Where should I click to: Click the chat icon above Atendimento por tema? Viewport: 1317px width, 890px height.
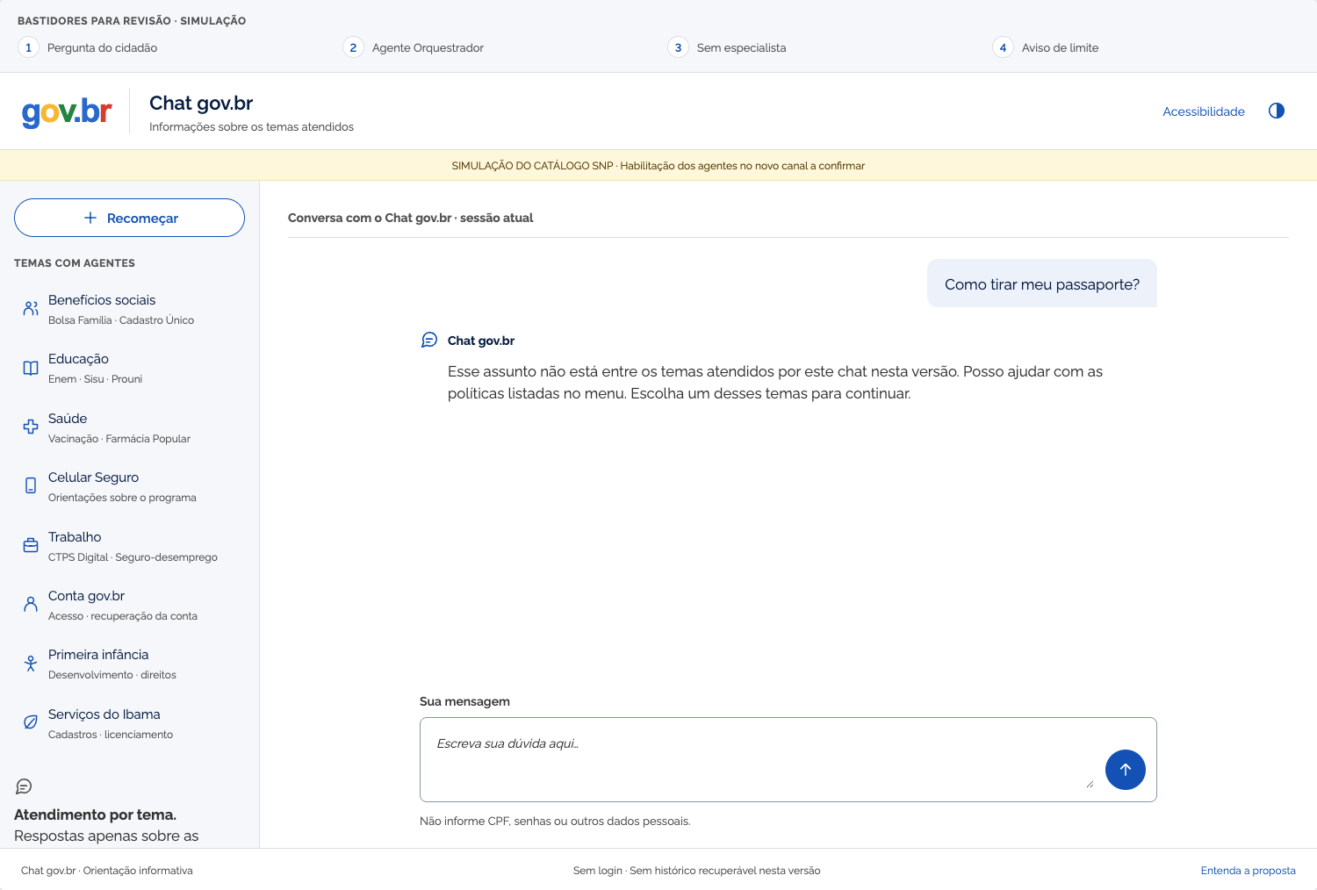[24, 786]
